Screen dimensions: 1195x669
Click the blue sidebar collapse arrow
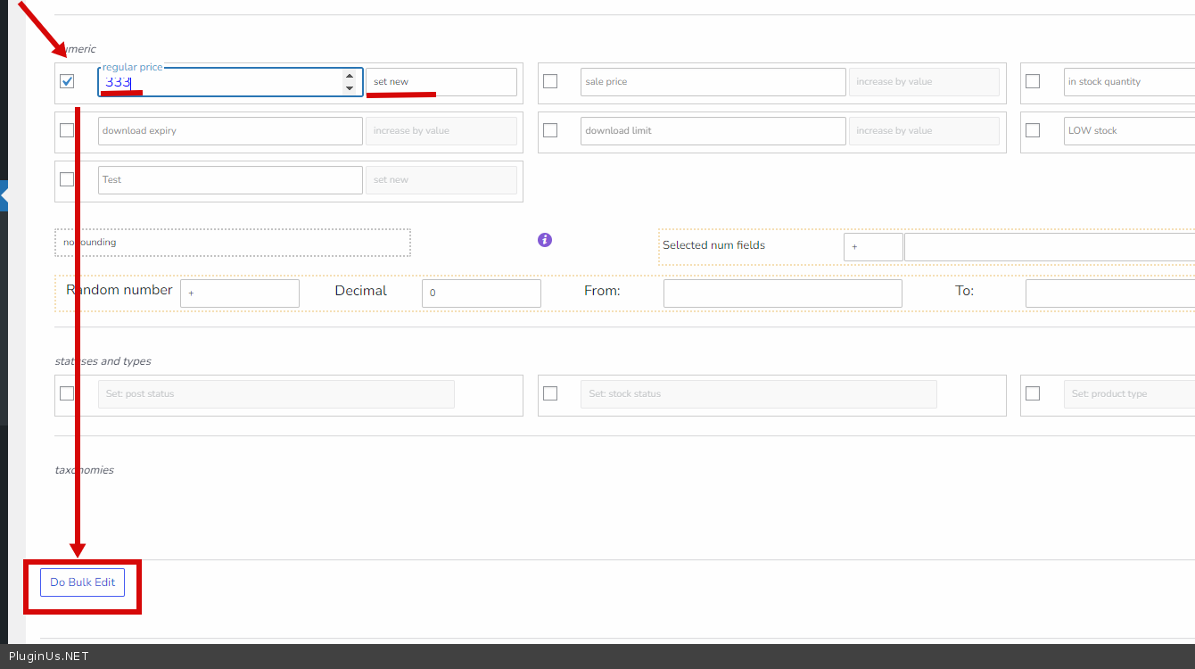coord(4,194)
